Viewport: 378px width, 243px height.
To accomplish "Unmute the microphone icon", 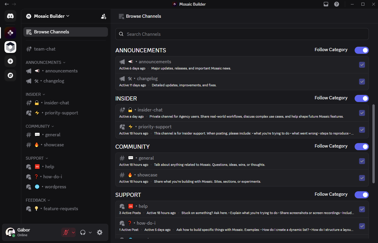I will (x=66, y=232).
